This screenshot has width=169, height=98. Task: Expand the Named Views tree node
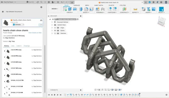tap(52, 25)
